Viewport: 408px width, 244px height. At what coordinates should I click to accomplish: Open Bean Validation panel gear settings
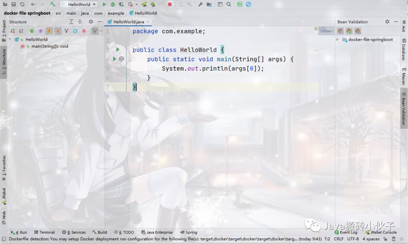click(387, 22)
